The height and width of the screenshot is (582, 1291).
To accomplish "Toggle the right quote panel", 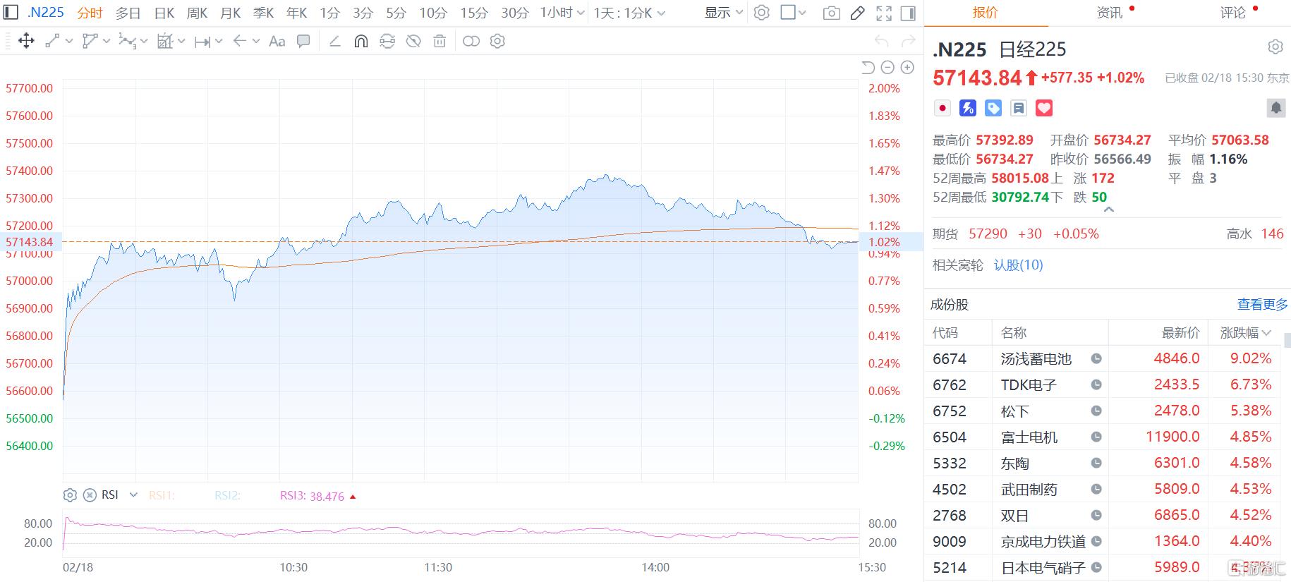I will pos(909,13).
